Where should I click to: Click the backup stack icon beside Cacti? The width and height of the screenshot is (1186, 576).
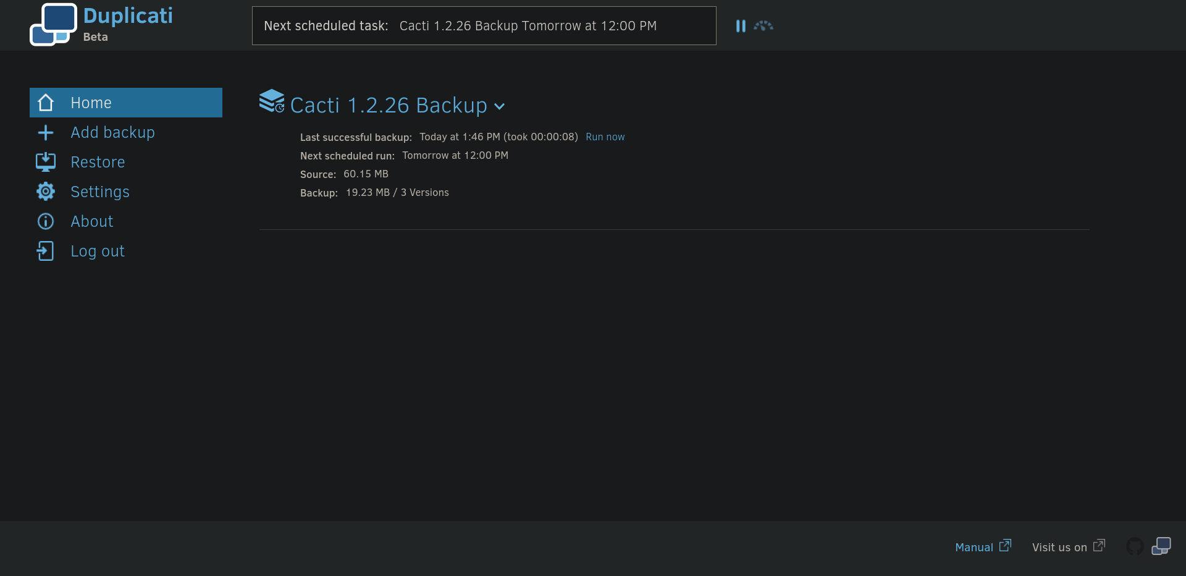[272, 101]
